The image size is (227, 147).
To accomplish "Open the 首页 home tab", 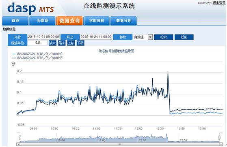I will [x=15, y=21].
